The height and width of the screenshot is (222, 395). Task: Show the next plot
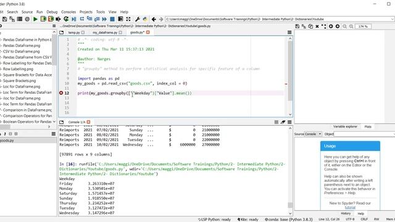coord(338,27)
